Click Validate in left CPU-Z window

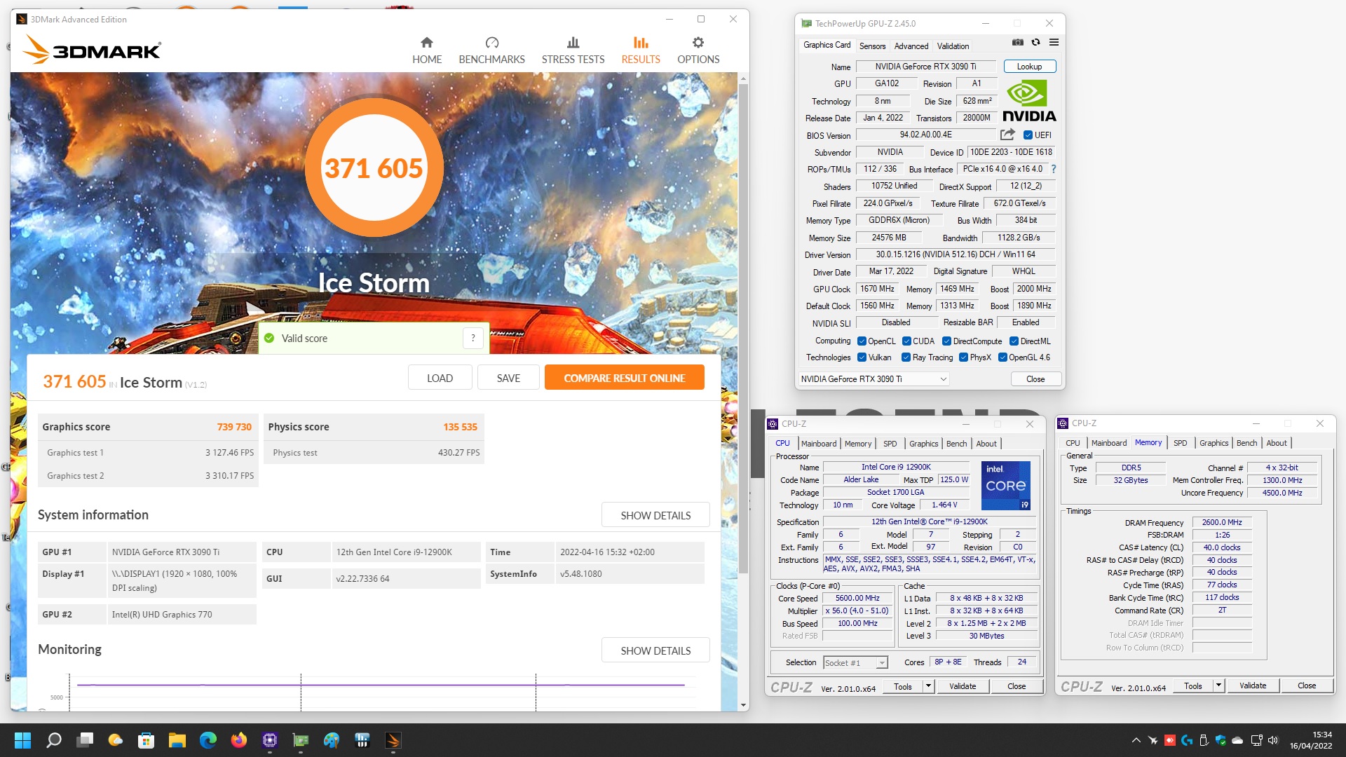coord(963,686)
